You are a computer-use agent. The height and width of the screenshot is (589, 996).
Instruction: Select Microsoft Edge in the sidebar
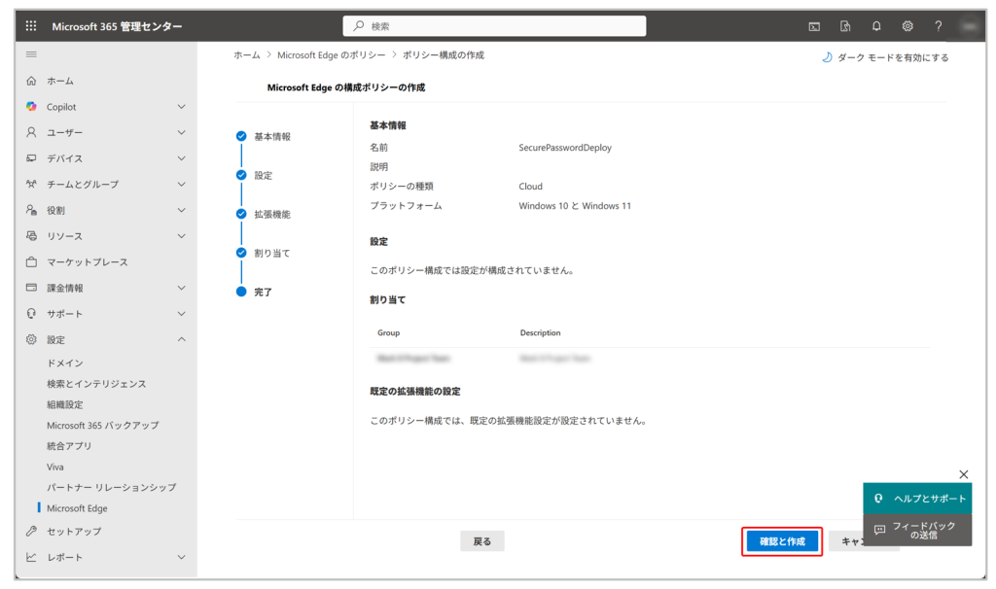(x=77, y=508)
